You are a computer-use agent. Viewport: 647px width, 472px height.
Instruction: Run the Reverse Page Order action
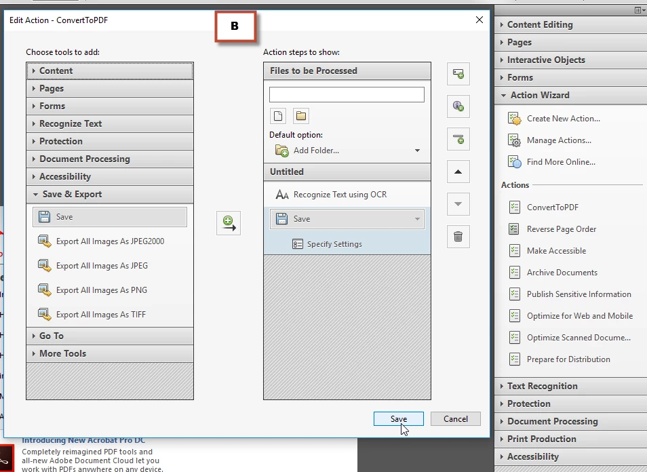(x=553, y=229)
